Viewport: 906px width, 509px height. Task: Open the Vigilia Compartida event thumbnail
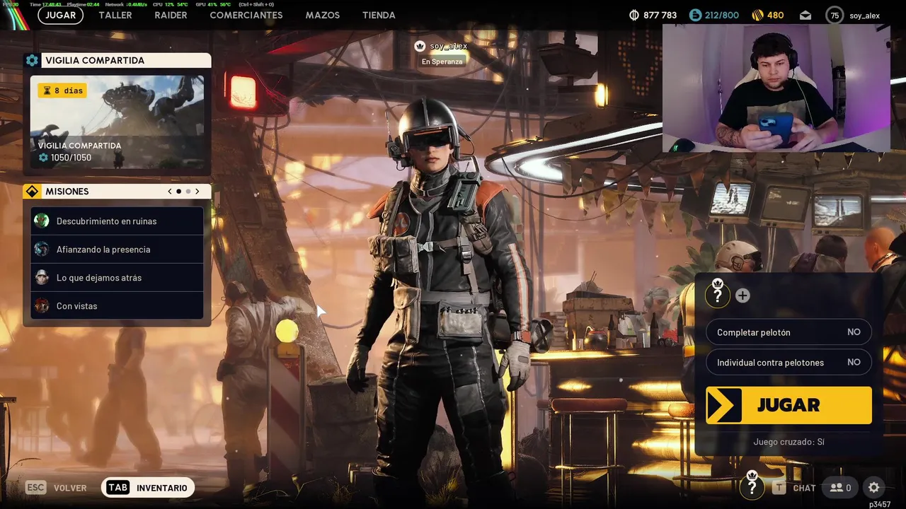(117, 122)
